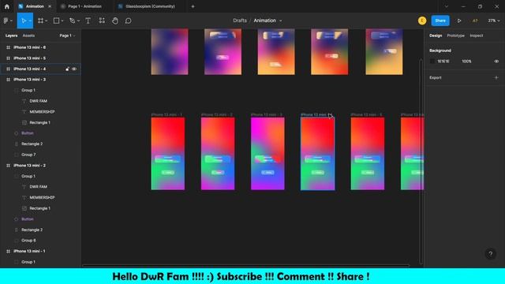505x284 pixels.
Task: Click the Drafts breadcrumb link
Action: pyautogui.click(x=240, y=21)
